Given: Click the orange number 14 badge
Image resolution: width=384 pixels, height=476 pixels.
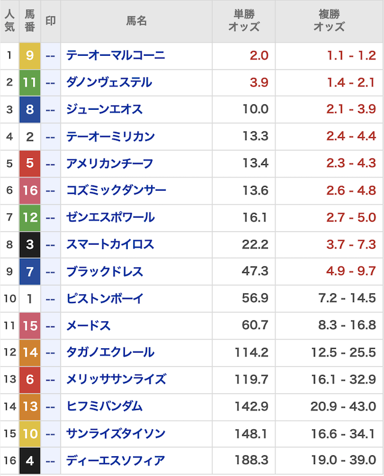Looking at the screenshot, I should pyautogui.click(x=30, y=353).
